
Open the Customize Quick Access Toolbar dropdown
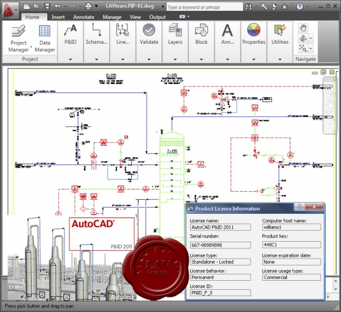tap(97, 6)
